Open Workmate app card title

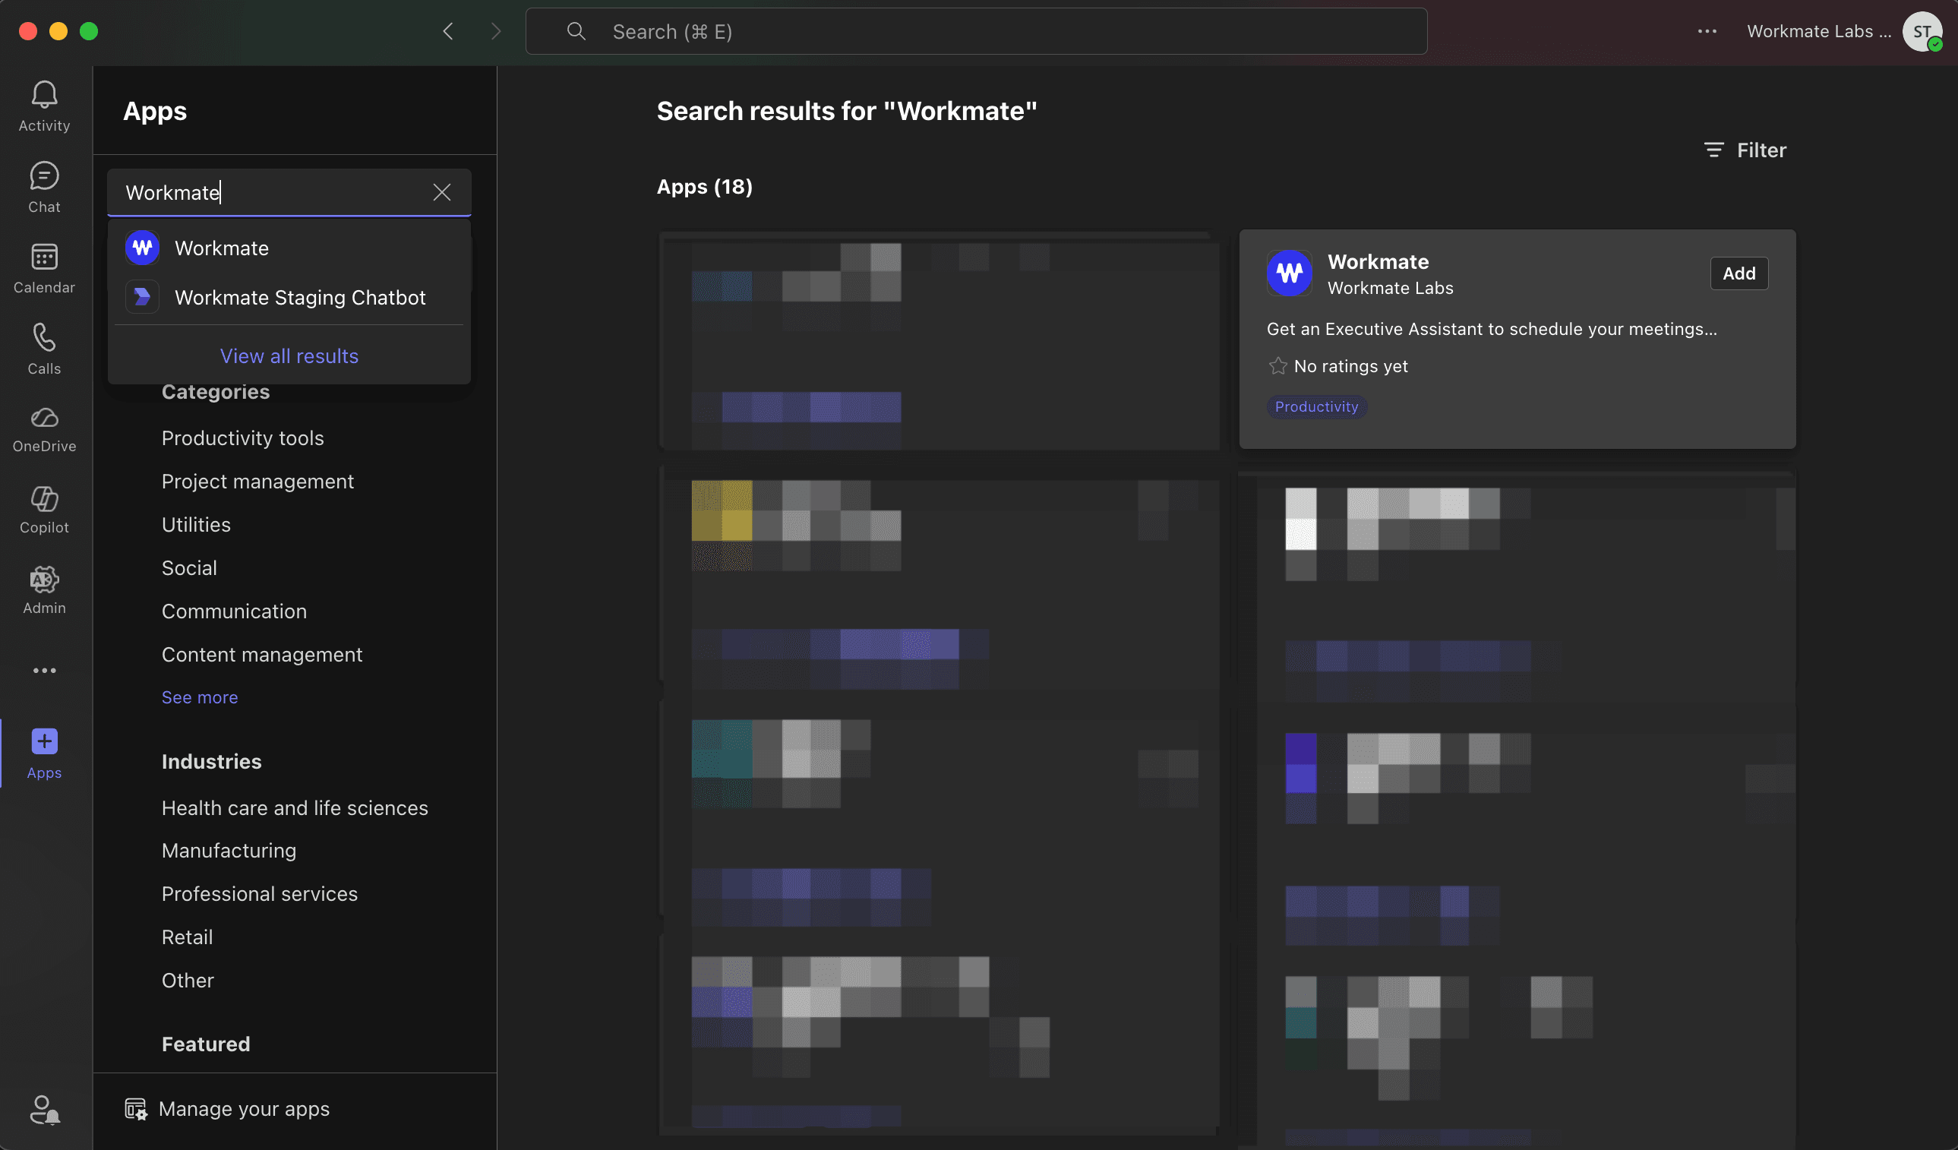(x=1378, y=262)
